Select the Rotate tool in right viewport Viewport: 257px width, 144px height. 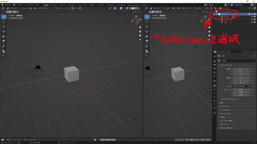coord(147,31)
